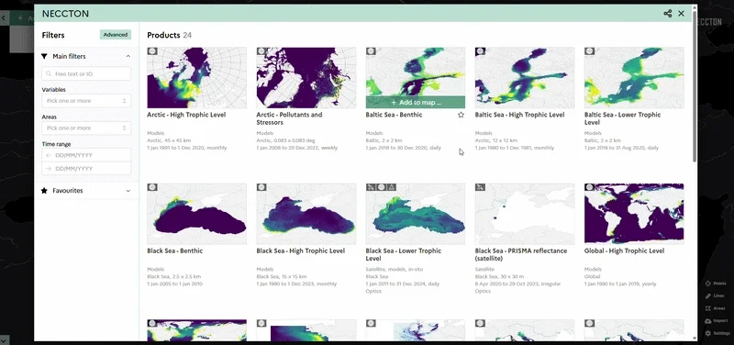The height and width of the screenshot is (345, 734).
Task: Click the collapse arrow at top-left of map
Action: [4, 18]
